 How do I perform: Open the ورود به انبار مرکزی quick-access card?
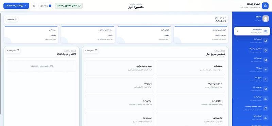pyautogui.click(x=120, y=68)
